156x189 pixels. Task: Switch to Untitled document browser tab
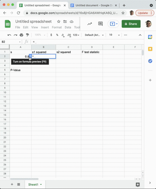(x=94, y=6)
